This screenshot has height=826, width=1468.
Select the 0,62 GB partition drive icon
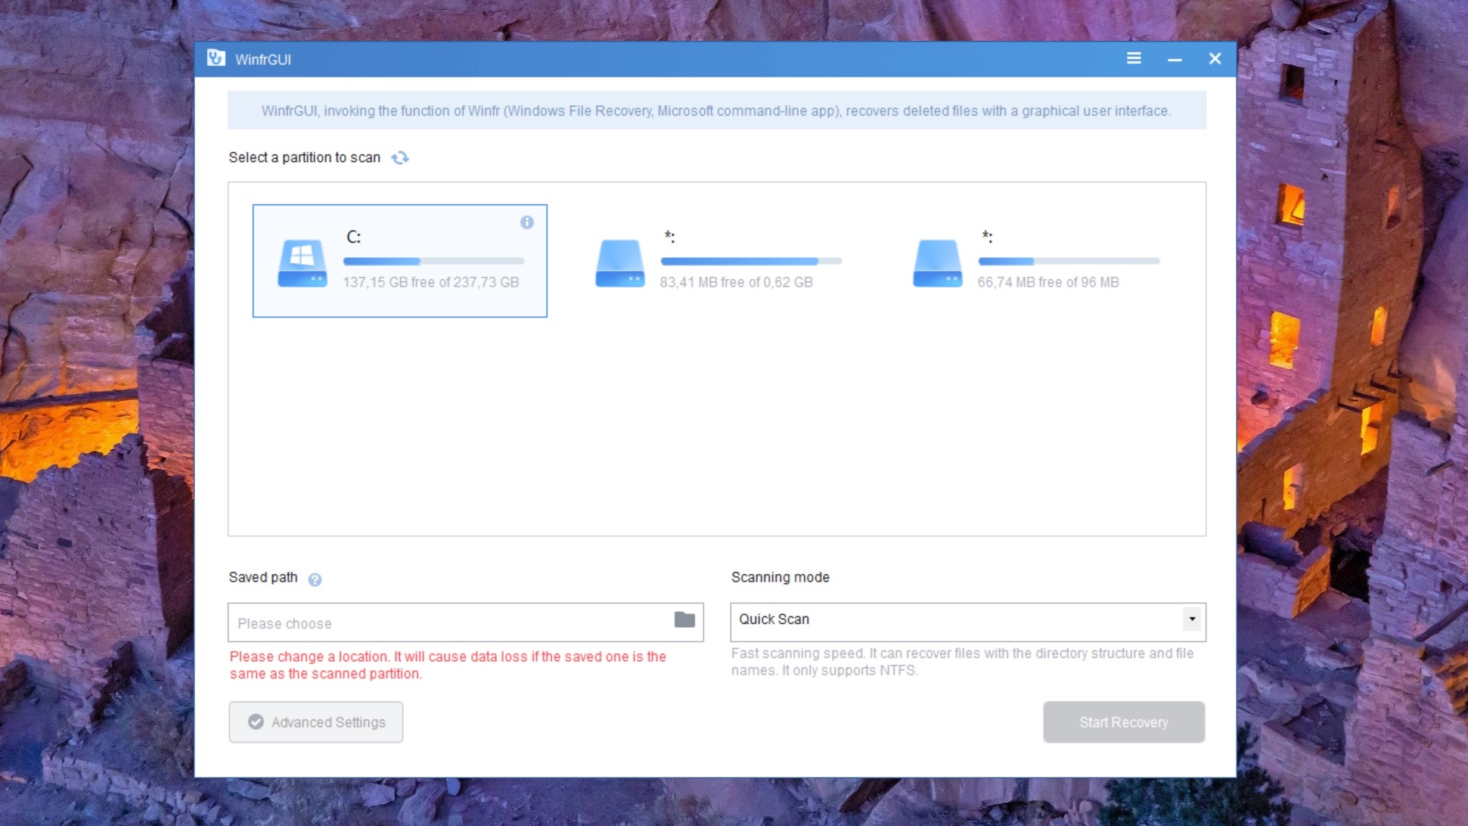(620, 263)
